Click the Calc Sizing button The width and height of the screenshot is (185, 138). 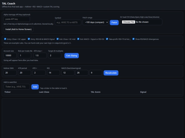(72, 56)
